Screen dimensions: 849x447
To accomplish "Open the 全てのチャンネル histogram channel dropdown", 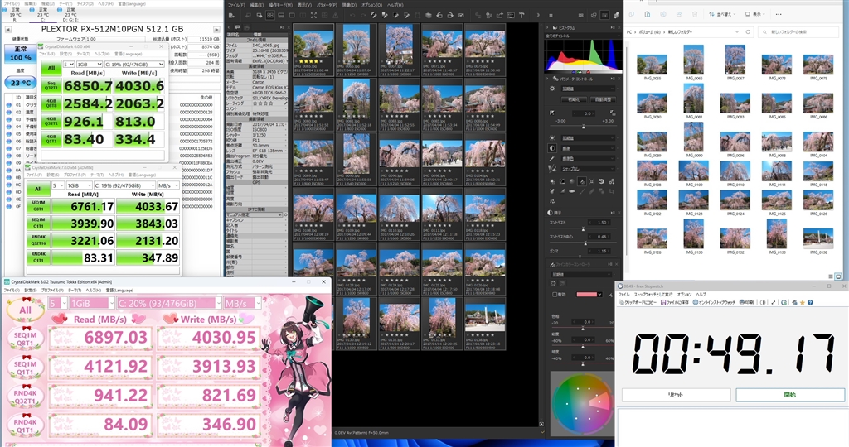I will click(x=584, y=36).
